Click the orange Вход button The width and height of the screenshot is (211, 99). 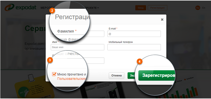141,8
